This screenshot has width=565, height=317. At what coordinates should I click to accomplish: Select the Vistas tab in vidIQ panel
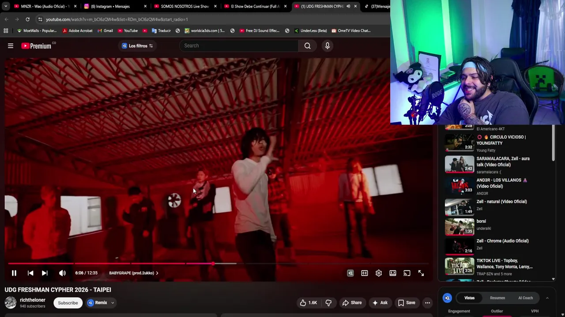pyautogui.click(x=469, y=298)
